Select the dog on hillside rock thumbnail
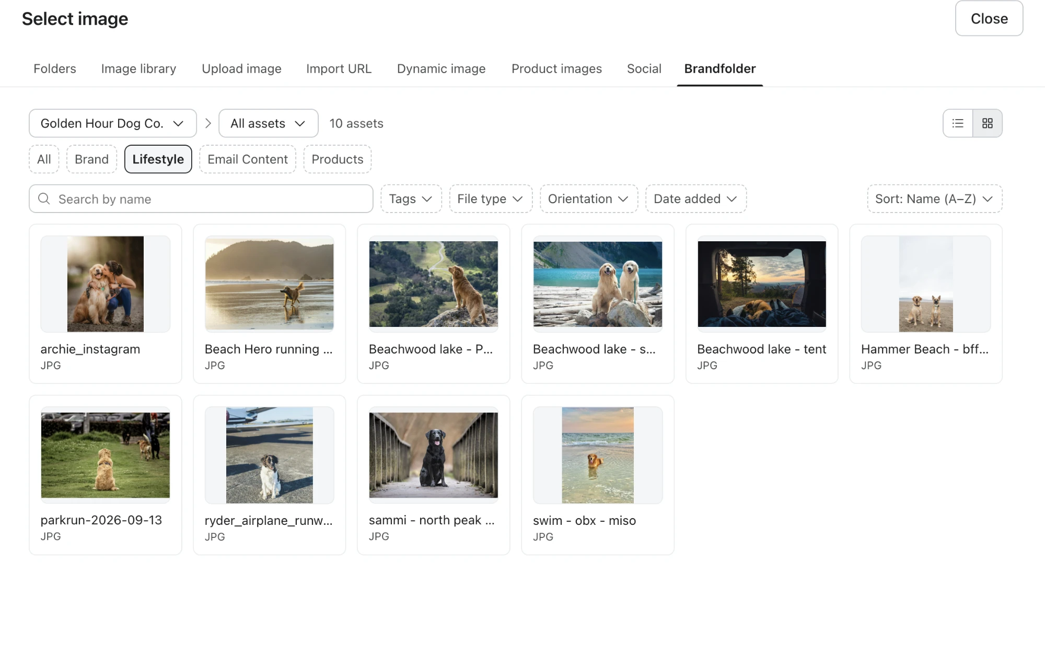The width and height of the screenshot is (1045, 646). [434, 284]
